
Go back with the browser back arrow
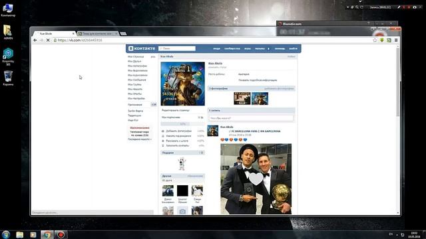(x=35, y=40)
